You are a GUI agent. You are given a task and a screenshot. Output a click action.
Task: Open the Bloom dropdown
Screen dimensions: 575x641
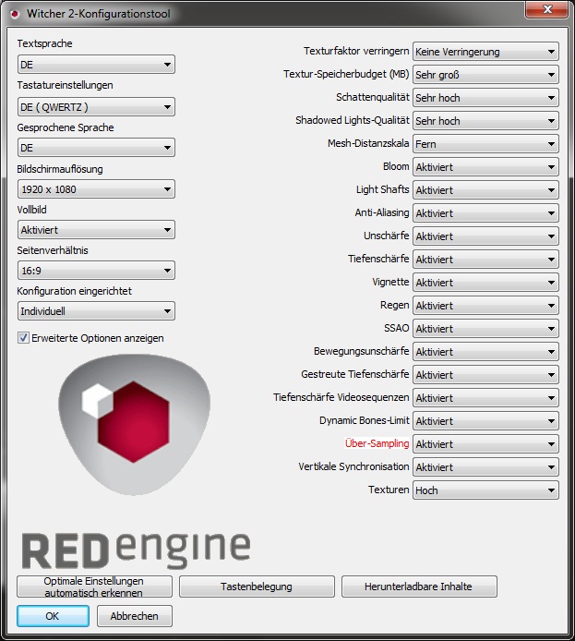[485, 167]
